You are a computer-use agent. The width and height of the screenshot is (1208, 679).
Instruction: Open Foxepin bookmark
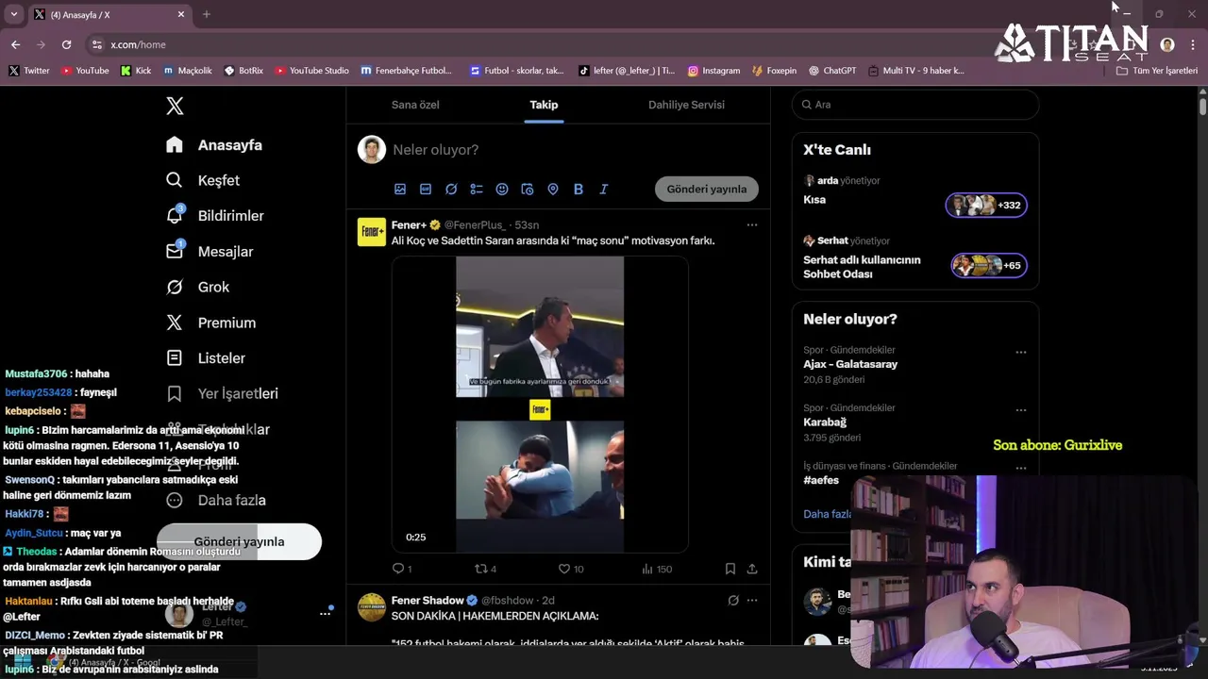pyautogui.click(x=774, y=71)
